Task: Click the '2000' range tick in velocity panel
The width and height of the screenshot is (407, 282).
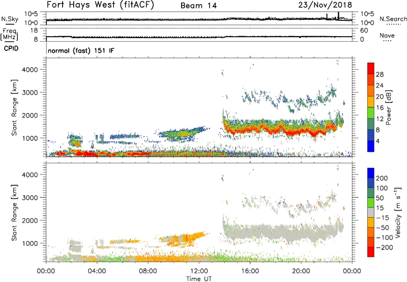Action: pos(30,220)
